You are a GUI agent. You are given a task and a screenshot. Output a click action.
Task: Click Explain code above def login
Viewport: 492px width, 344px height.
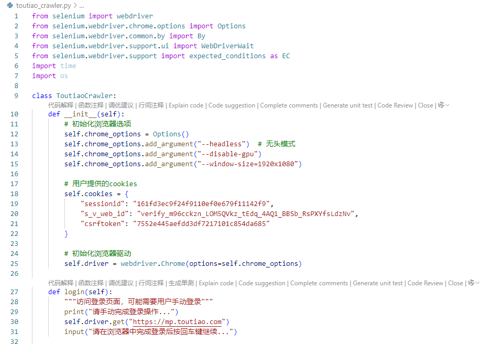[x=216, y=283]
